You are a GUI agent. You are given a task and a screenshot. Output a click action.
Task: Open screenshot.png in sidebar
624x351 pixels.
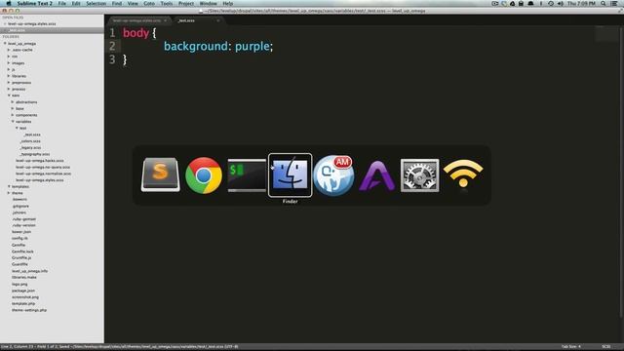25,297
